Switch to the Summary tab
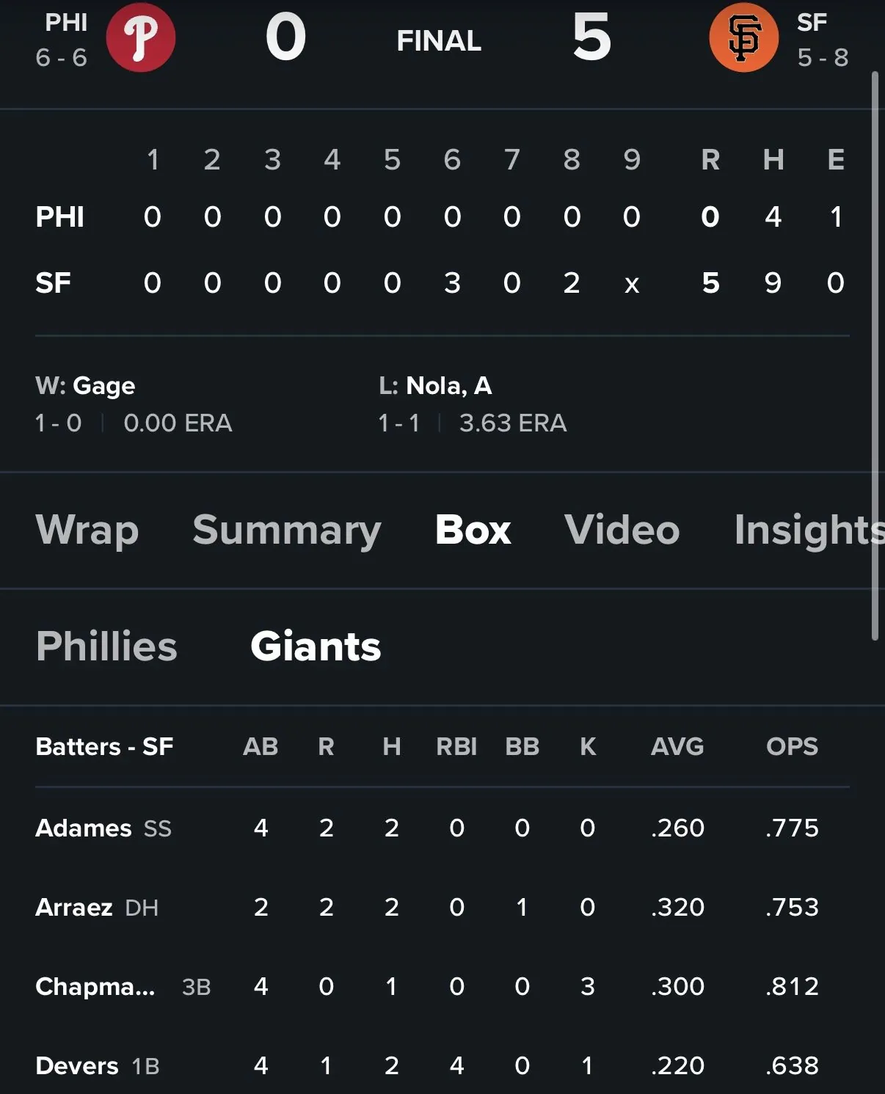Viewport: 885px width, 1094px height. (286, 530)
